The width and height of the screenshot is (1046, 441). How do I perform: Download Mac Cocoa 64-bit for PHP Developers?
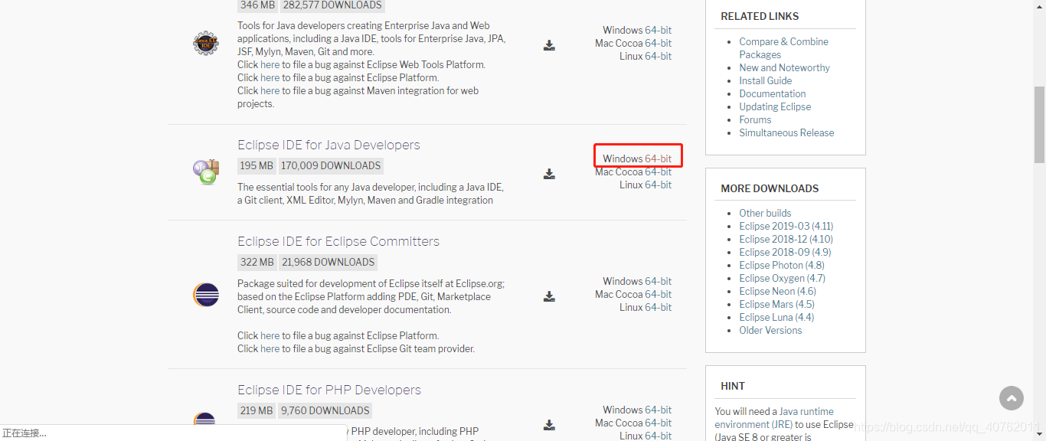click(658, 423)
